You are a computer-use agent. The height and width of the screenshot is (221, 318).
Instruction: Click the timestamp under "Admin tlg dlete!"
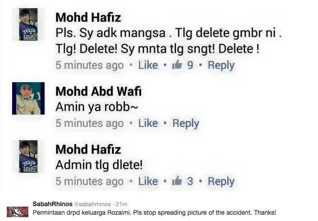[89, 181]
